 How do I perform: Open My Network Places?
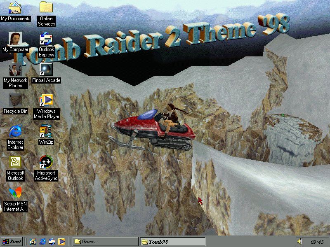coord(15,70)
